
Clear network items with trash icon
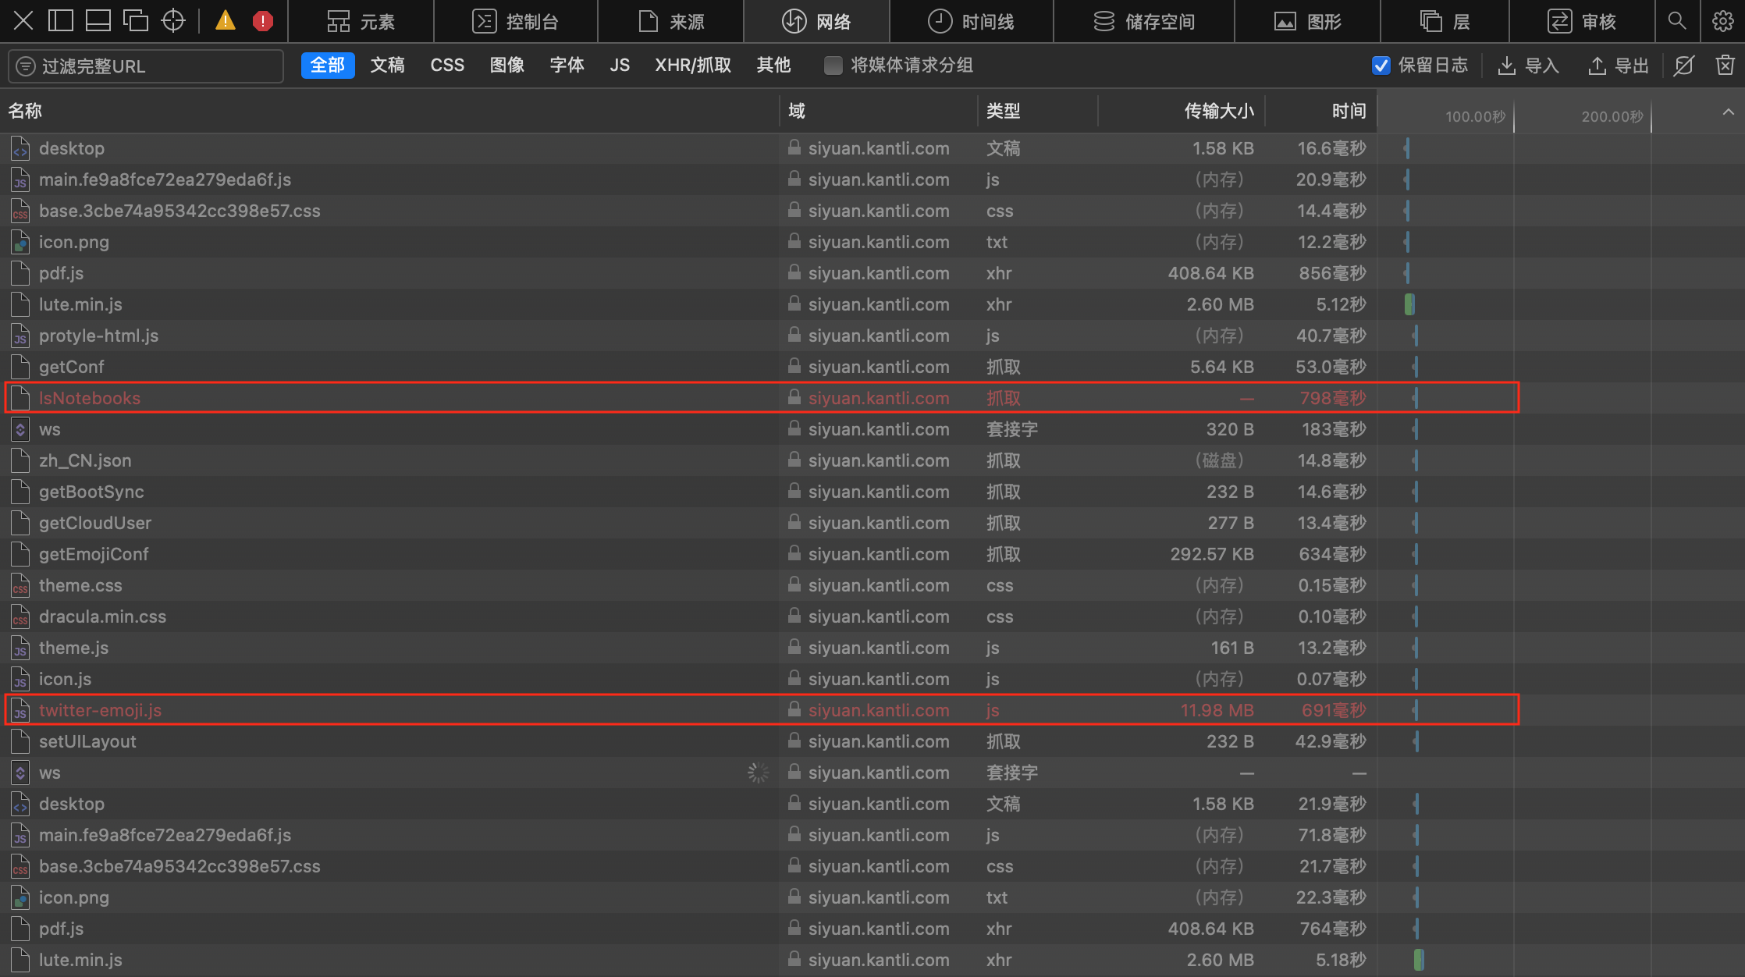click(x=1725, y=66)
